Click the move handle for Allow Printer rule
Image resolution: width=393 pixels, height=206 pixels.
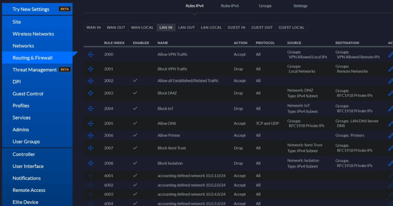(x=90, y=135)
